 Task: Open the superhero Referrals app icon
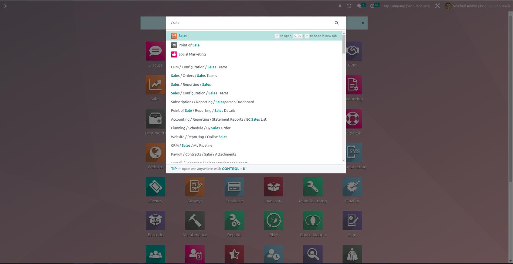[x=352, y=254]
